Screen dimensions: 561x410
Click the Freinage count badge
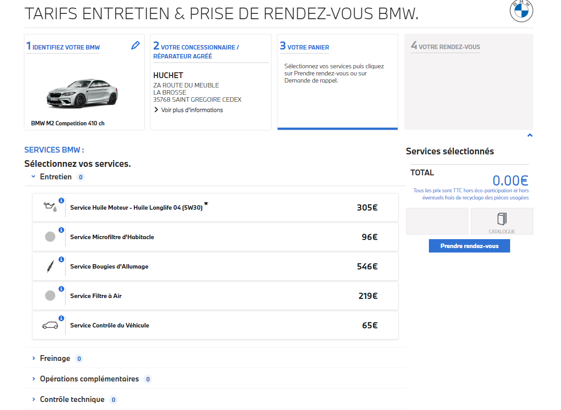79,359
